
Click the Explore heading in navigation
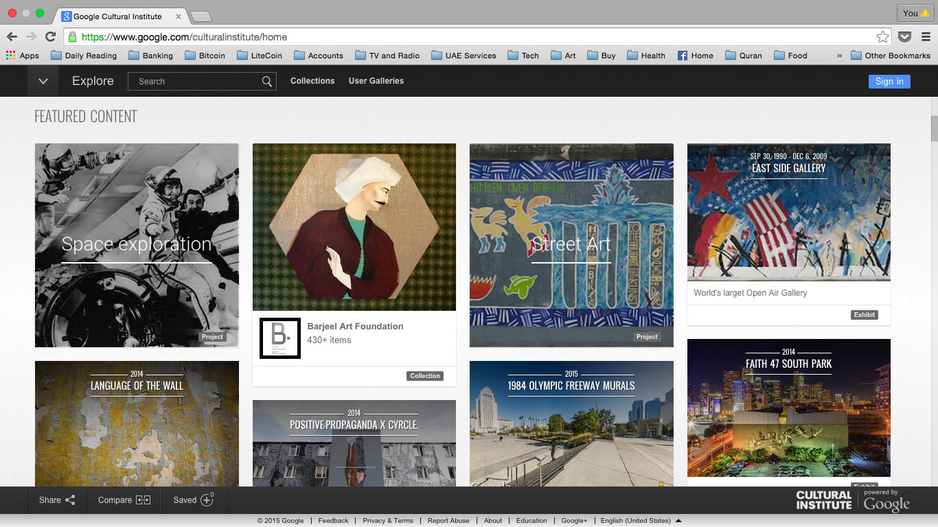[93, 81]
